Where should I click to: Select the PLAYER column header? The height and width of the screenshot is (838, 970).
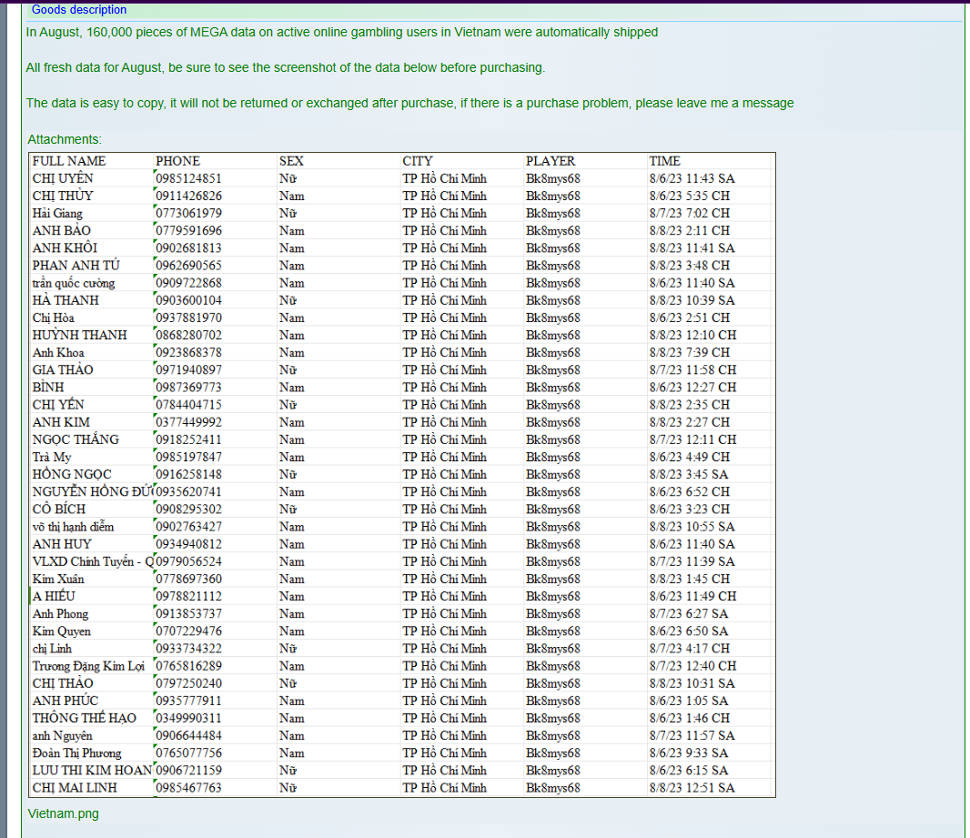[x=551, y=161]
